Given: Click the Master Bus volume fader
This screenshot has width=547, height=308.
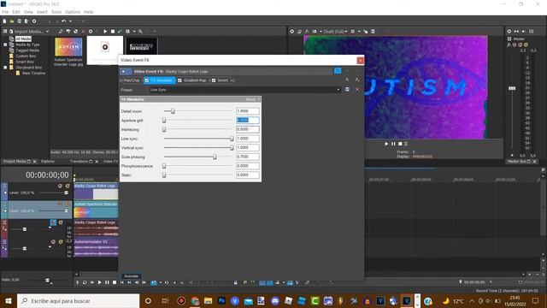Looking at the screenshot, I should coord(512,88).
